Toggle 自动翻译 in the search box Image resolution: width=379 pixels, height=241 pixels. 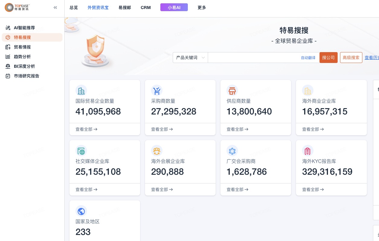pos(308,58)
